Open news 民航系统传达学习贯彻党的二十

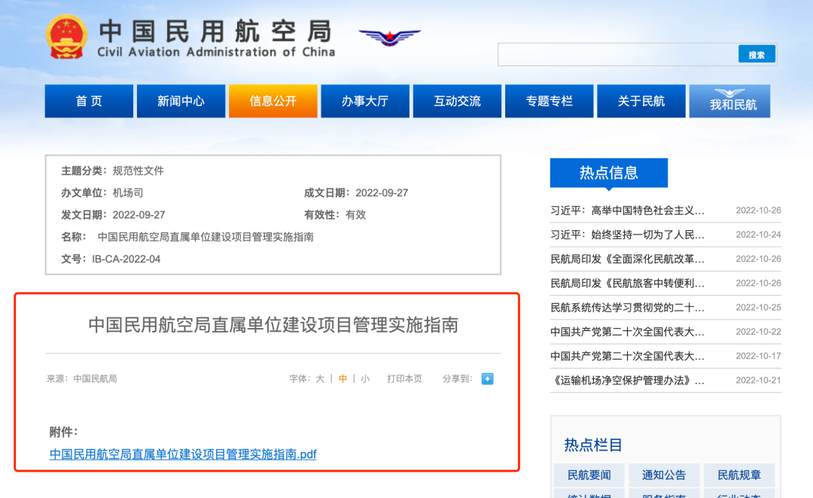point(627,308)
